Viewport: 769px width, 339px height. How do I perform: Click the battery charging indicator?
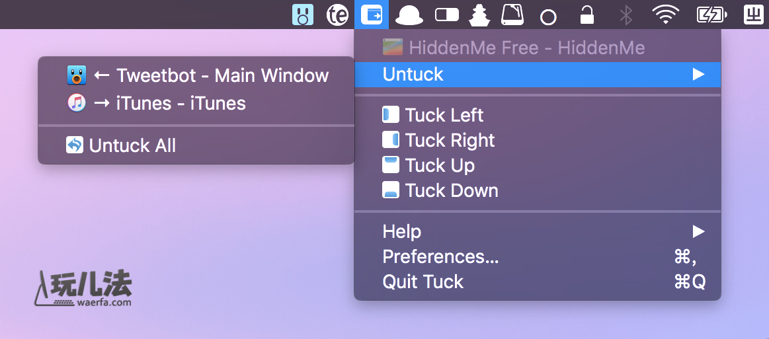click(712, 15)
